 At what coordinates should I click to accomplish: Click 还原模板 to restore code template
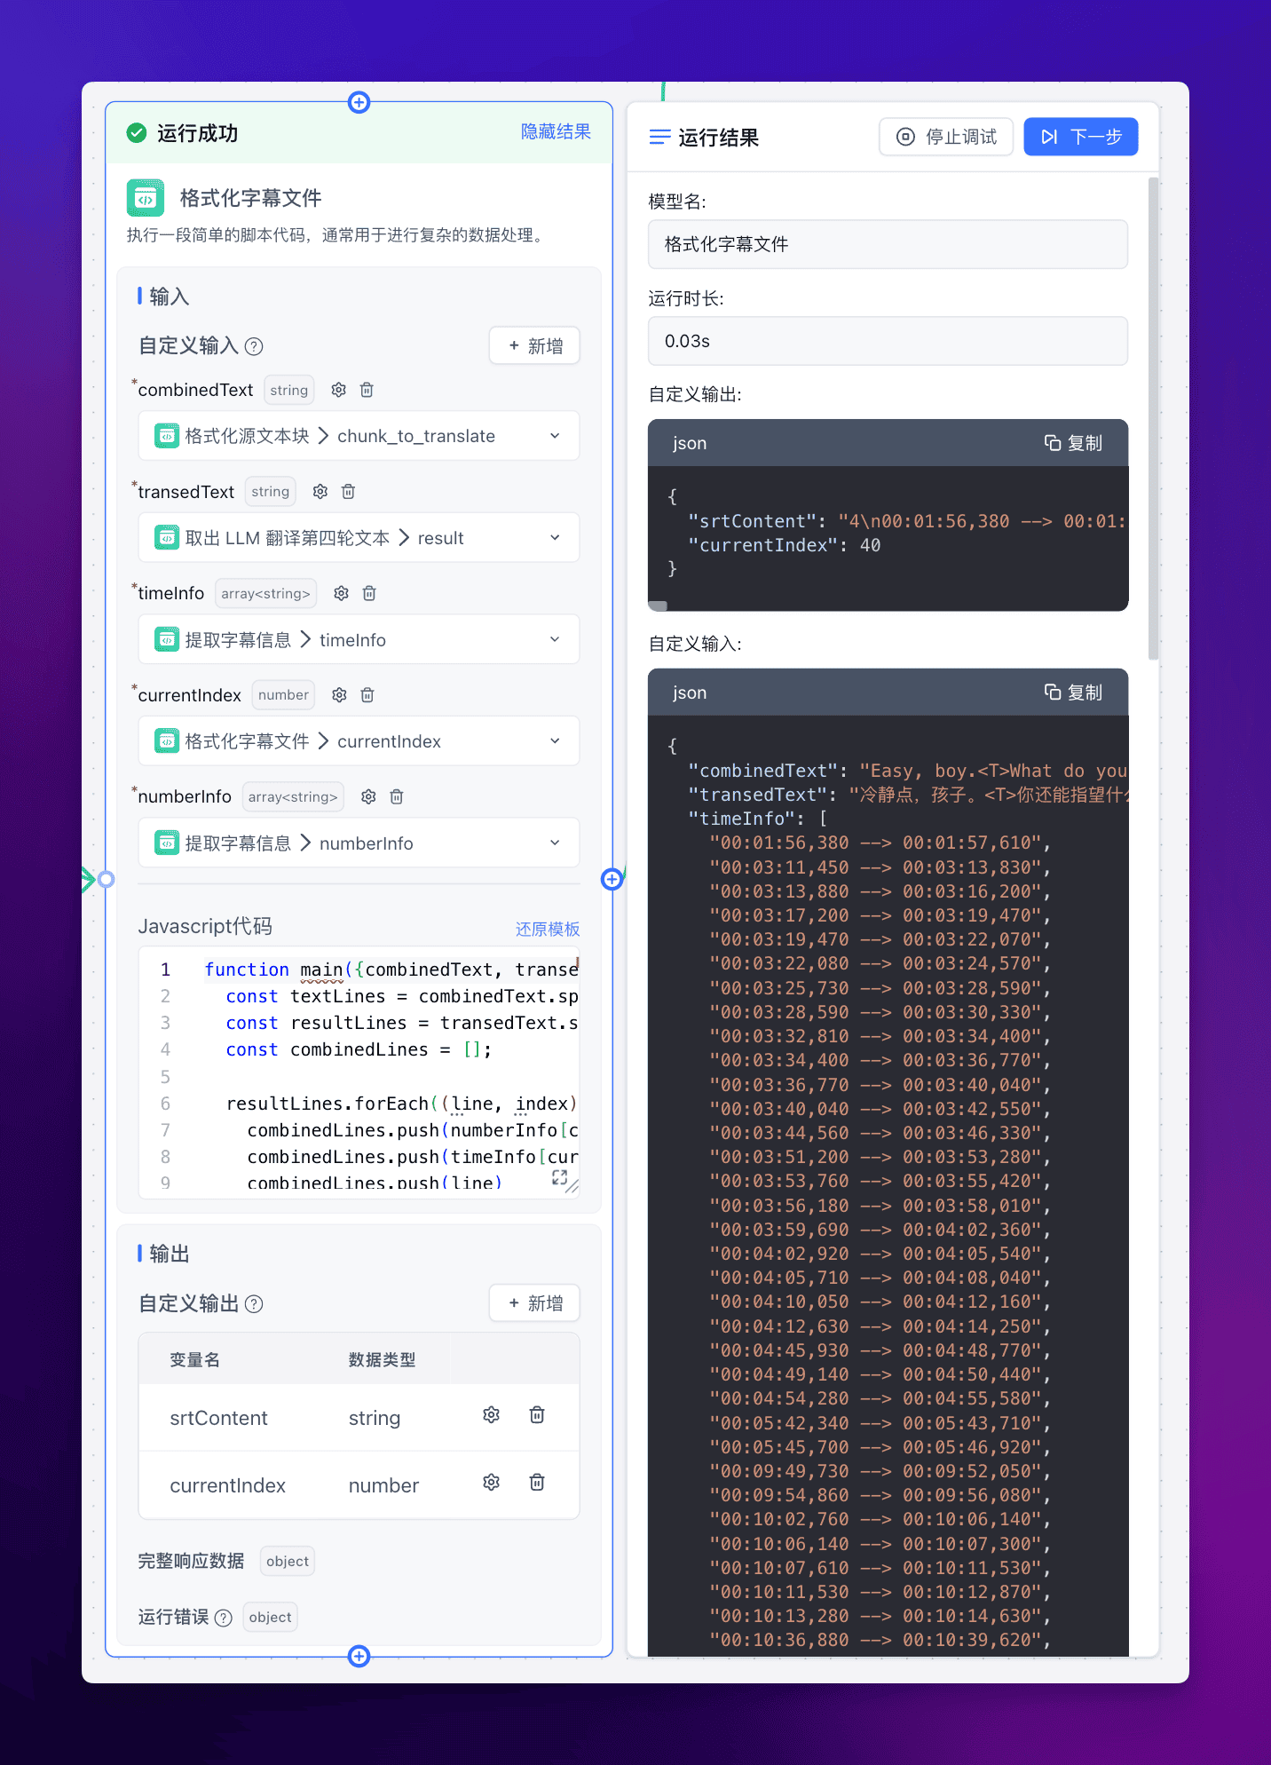click(547, 929)
